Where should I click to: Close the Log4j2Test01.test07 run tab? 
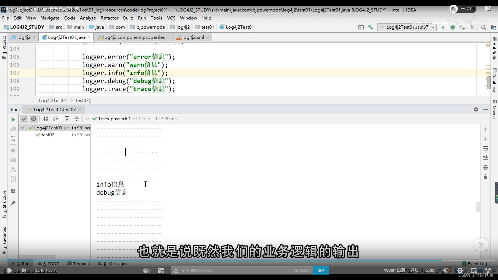click(80, 110)
